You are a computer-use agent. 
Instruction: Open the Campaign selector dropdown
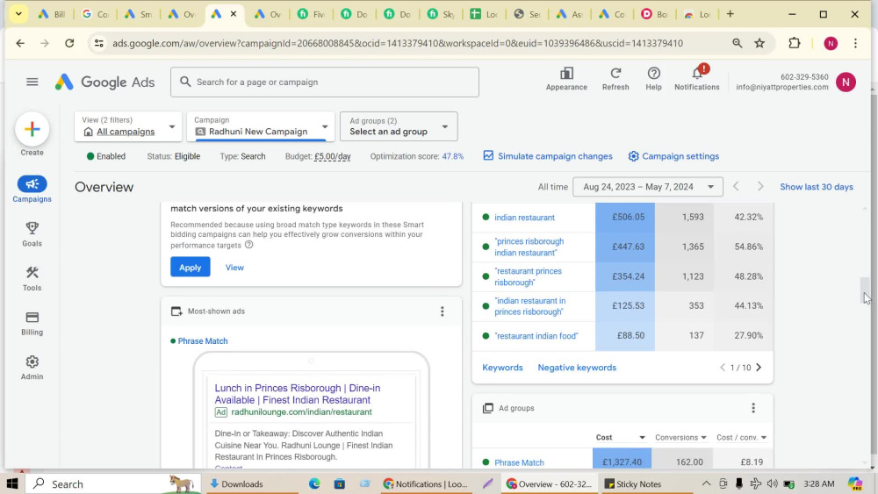click(x=261, y=126)
